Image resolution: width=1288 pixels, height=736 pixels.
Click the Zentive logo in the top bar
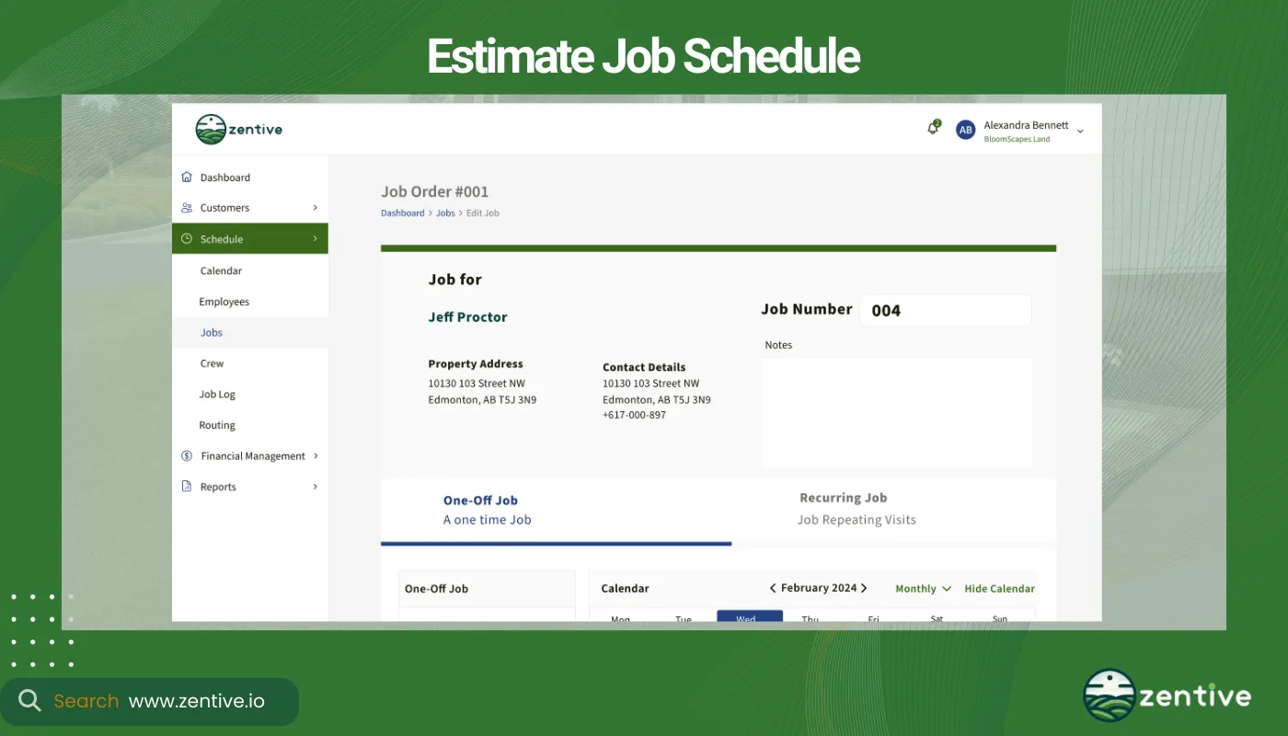tap(237, 129)
